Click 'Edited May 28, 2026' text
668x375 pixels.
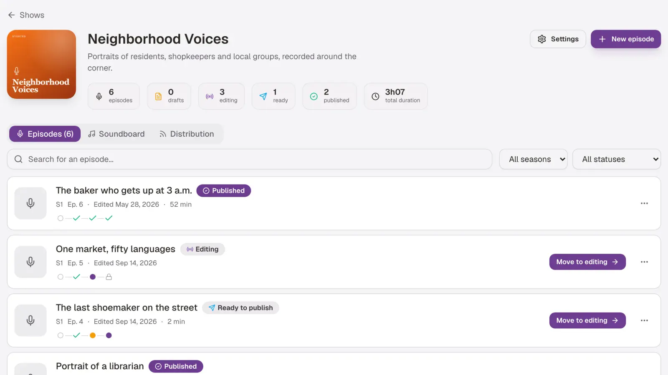(x=126, y=204)
